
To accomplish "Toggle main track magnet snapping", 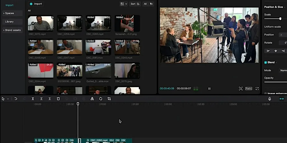I will (281, 99).
